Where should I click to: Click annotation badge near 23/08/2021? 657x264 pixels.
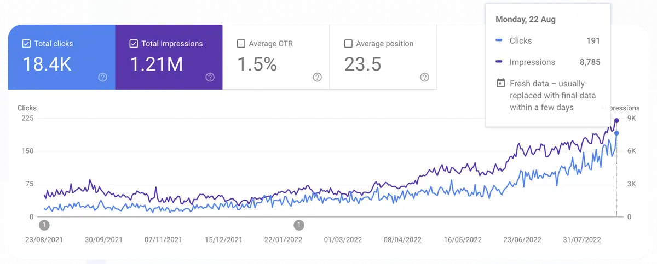[x=45, y=225]
